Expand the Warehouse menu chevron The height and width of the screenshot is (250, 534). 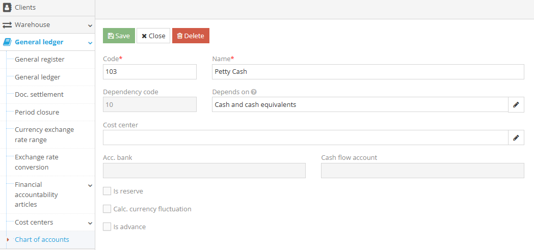[x=90, y=25]
